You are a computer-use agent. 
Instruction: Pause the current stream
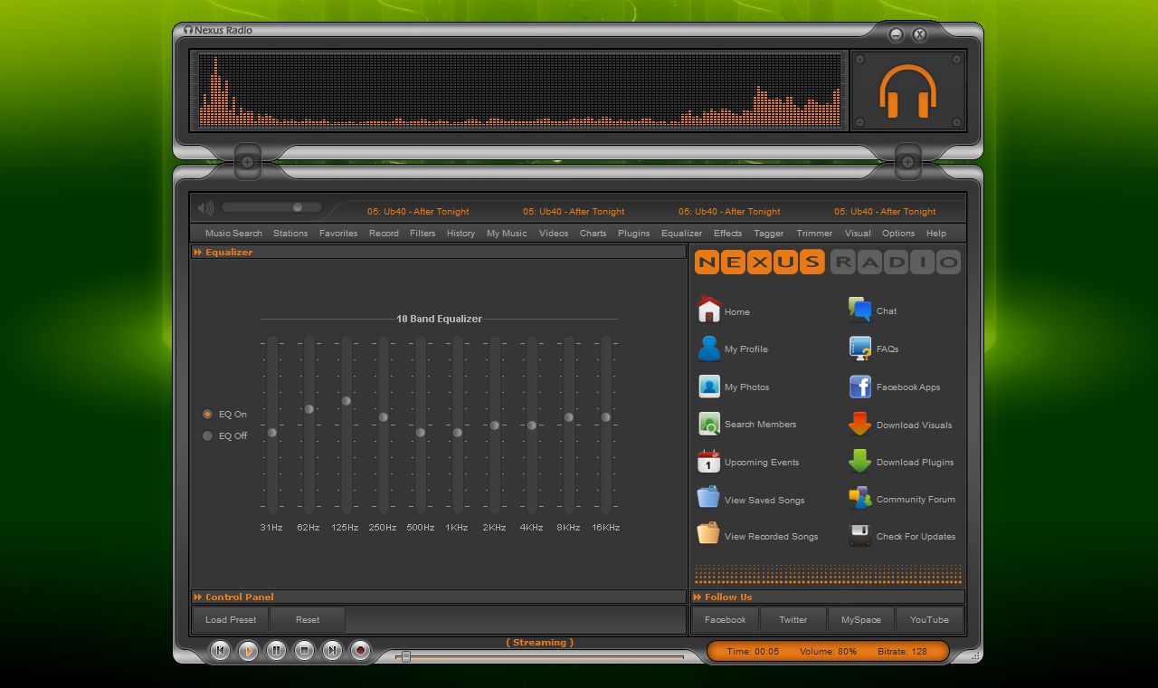(x=276, y=650)
